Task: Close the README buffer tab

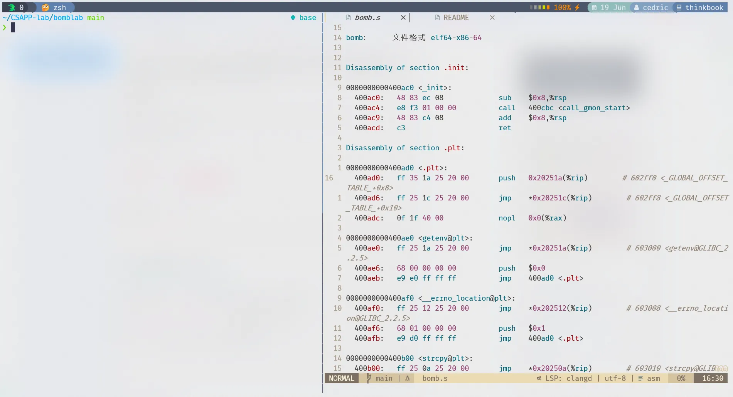Action: pos(492,17)
